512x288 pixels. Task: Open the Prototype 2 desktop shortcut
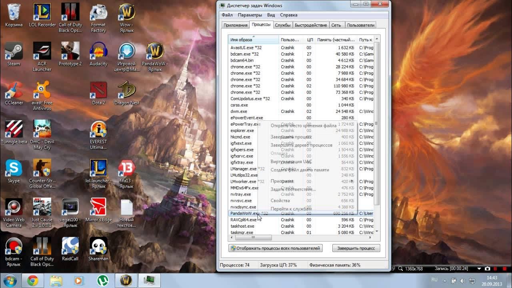pyautogui.click(x=70, y=55)
